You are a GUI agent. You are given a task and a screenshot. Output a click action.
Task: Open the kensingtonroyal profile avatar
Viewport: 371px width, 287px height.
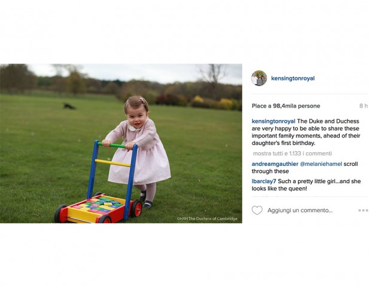259,78
